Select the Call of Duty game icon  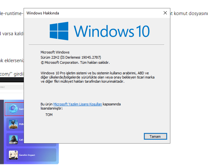click(x=13, y=140)
